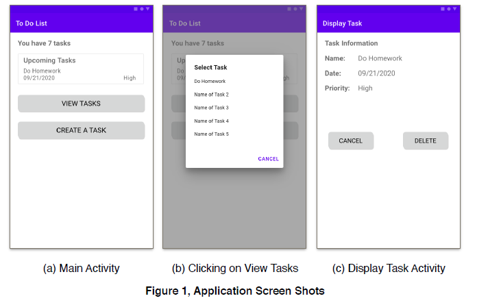Click 'Display Task' app bar title
This screenshot has width=477, height=307.
342,23
